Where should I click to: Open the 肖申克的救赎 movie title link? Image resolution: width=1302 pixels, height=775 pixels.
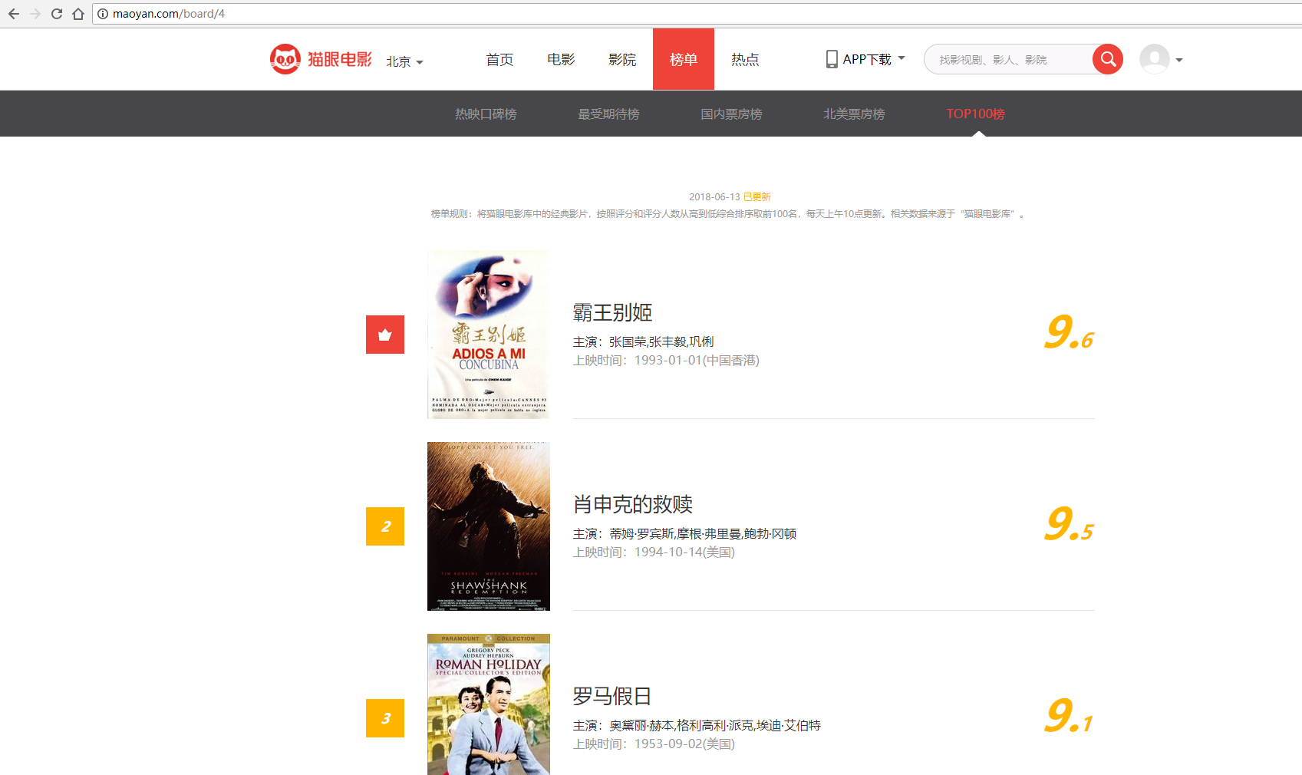coord(633,504)
